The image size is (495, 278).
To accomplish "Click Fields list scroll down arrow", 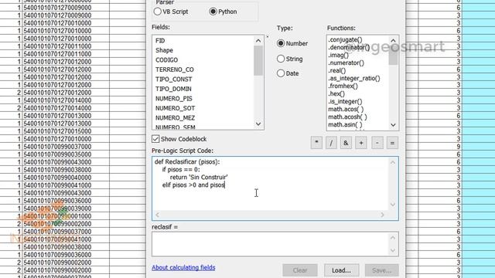I will 258,124.
